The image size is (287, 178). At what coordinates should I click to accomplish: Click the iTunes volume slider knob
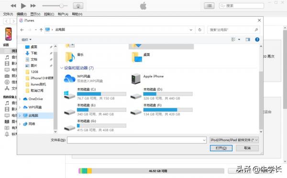[62, 6]
